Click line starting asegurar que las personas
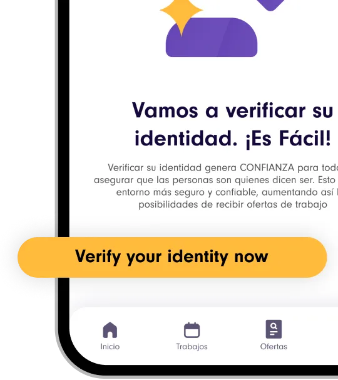Viewport: 338px width, 380px height. (216, 180)
